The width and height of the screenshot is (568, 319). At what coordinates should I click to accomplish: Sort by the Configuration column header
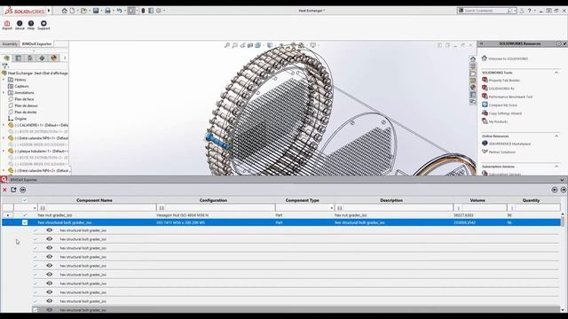(x=213, y=200)
